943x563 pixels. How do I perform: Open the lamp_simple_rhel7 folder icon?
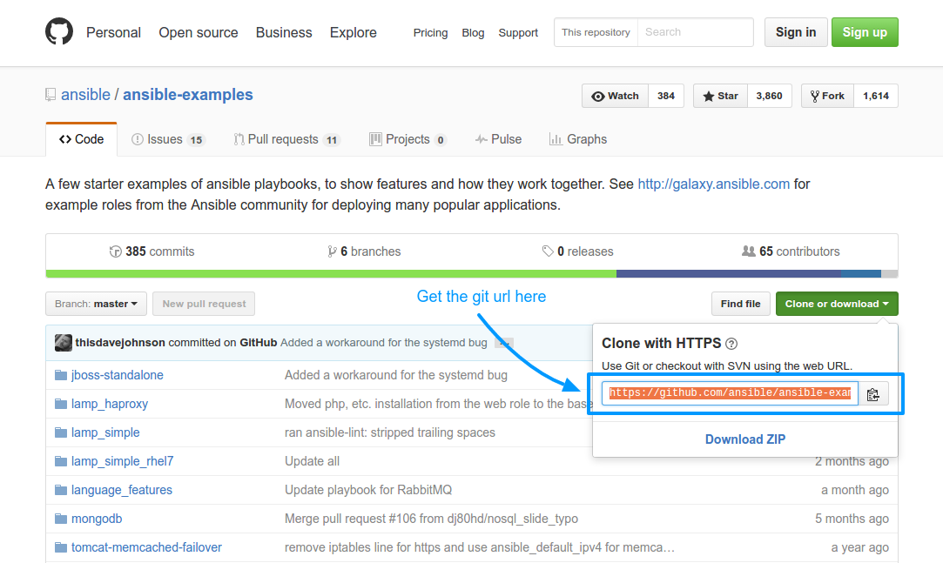(x=61, y=461)
